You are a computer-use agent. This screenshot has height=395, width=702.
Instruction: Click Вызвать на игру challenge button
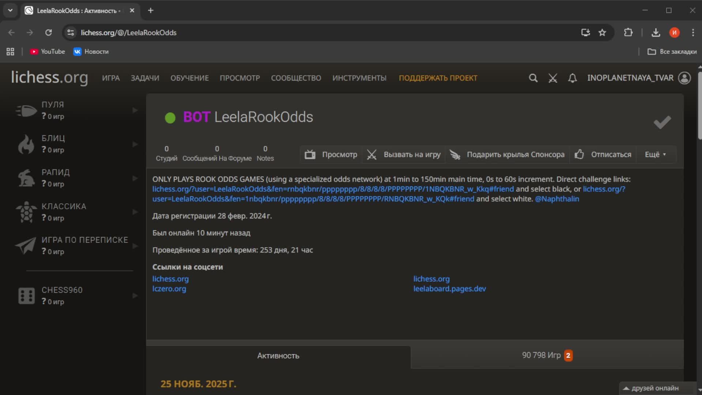pos(404,154)
